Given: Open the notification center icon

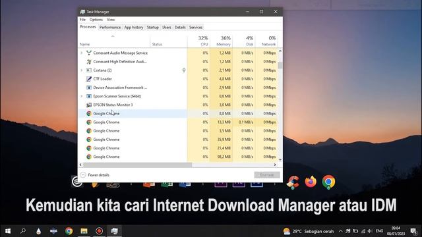Looking at the screenshot, I should tap(413, 231).
